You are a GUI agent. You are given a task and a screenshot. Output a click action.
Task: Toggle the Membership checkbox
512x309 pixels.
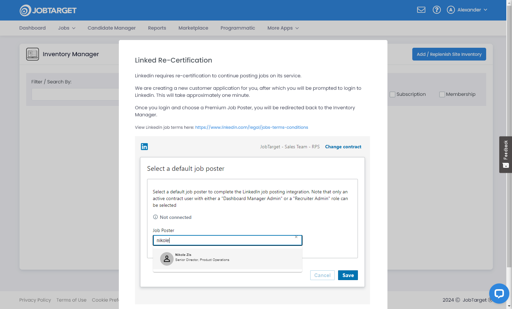click(442, 94)
